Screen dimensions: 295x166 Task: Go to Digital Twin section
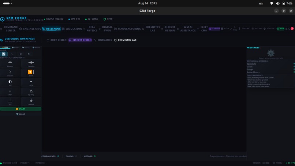pyautogui.click(x=106, y=29)
